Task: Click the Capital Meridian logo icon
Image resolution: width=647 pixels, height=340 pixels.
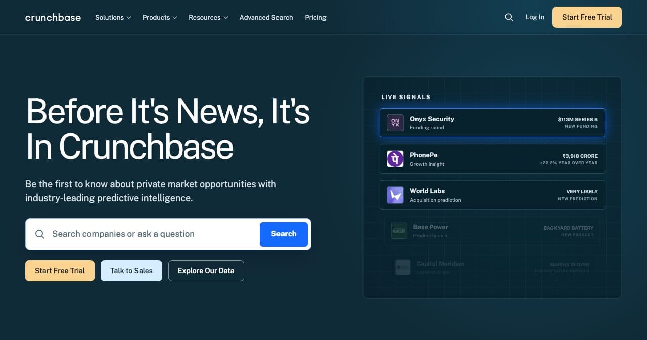Action: [x=403, y=267]
